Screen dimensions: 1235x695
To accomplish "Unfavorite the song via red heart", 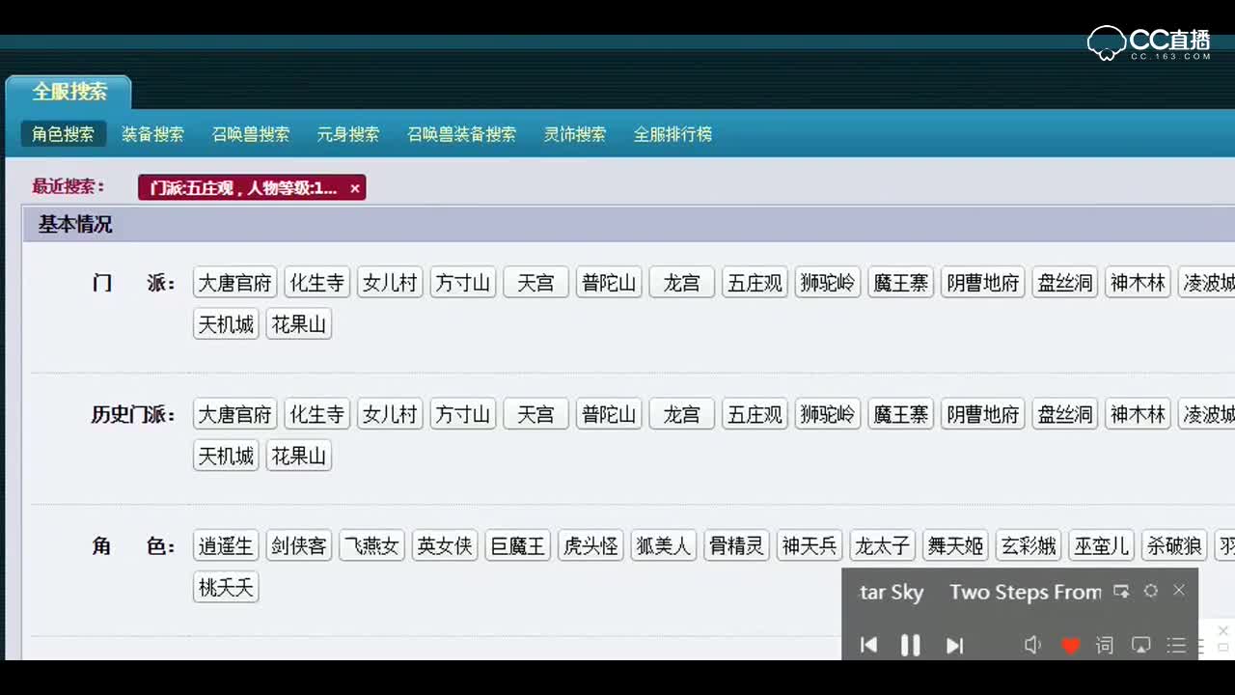I will tap(1071, 645).
